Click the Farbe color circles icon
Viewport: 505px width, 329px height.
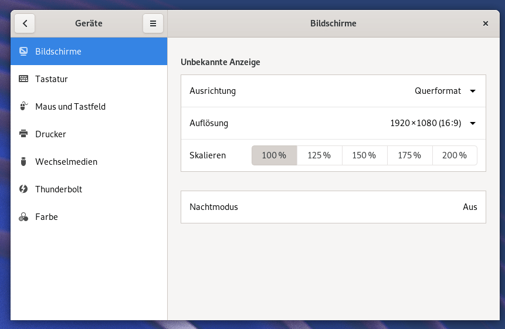click(23, 216)
